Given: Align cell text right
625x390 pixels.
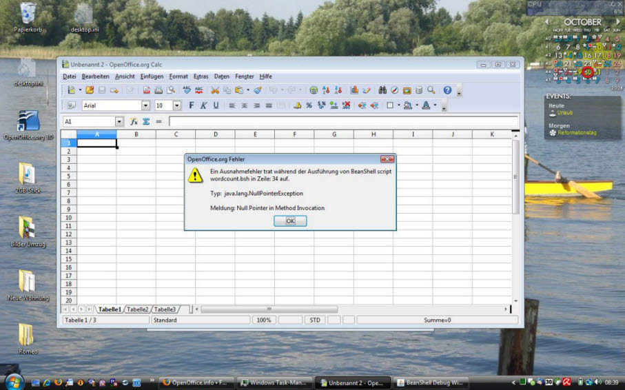Looking at the screenshot, I should [257, 105].
